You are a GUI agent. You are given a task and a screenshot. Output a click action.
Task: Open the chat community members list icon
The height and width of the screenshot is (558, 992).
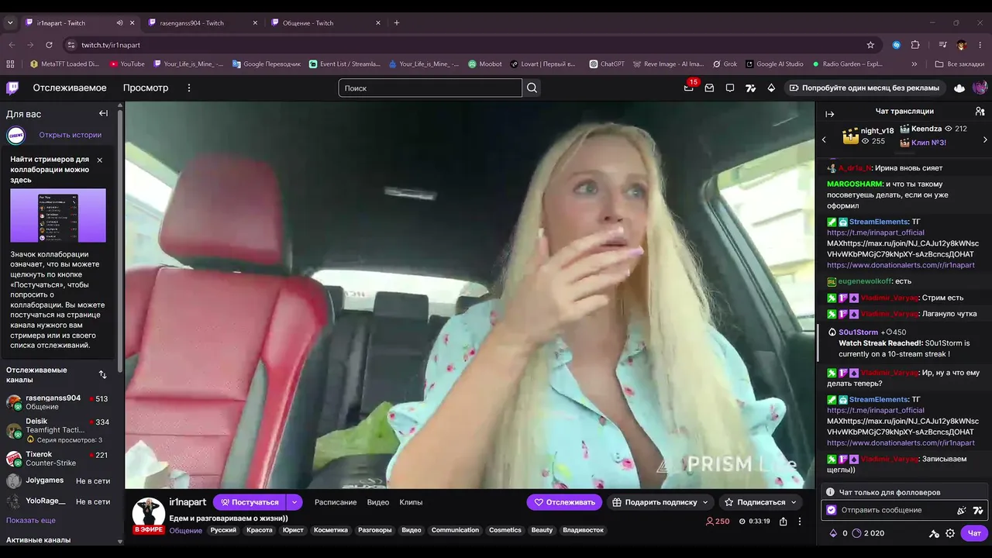tap(980, 112)
